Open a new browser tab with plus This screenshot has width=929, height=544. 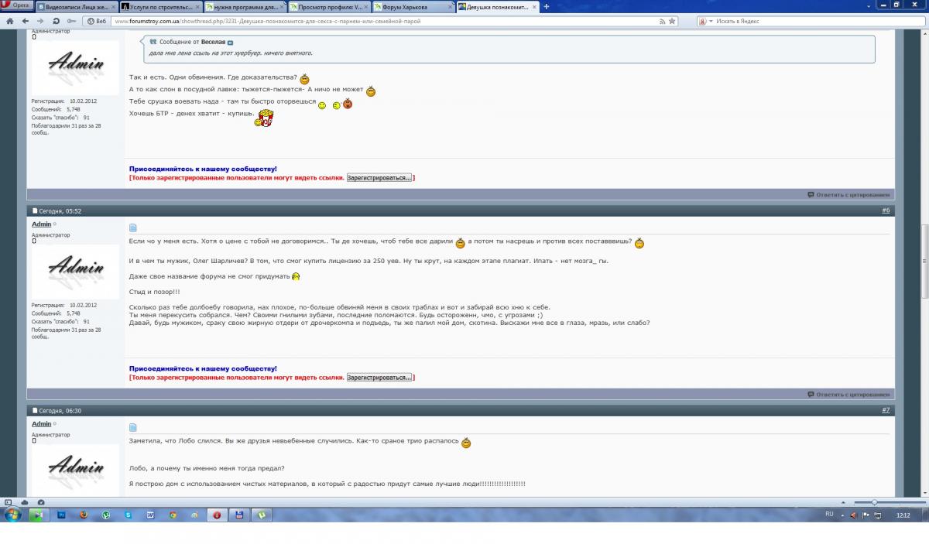[547, 7]
